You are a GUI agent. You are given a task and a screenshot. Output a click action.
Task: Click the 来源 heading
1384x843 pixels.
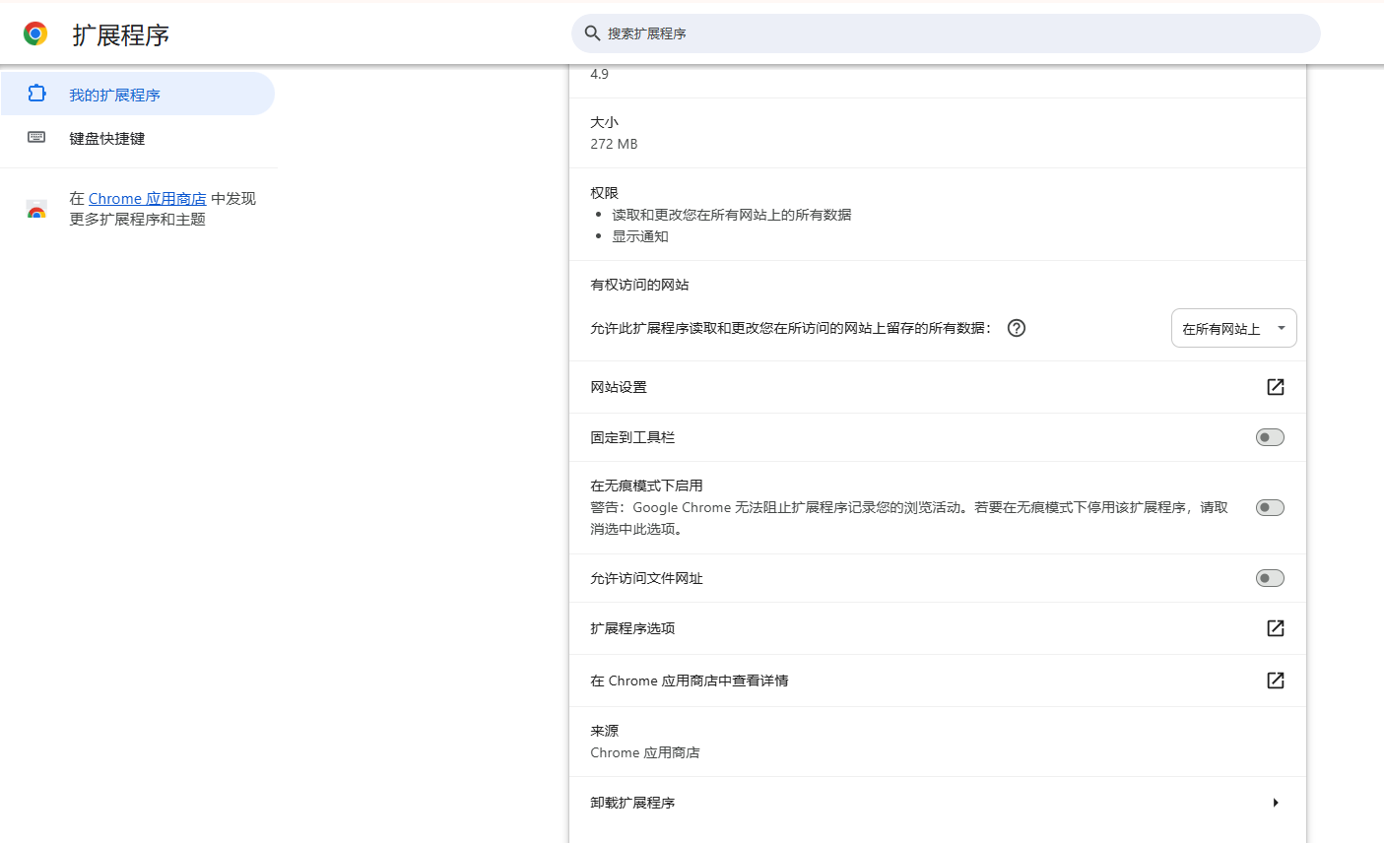click(605, 731)
